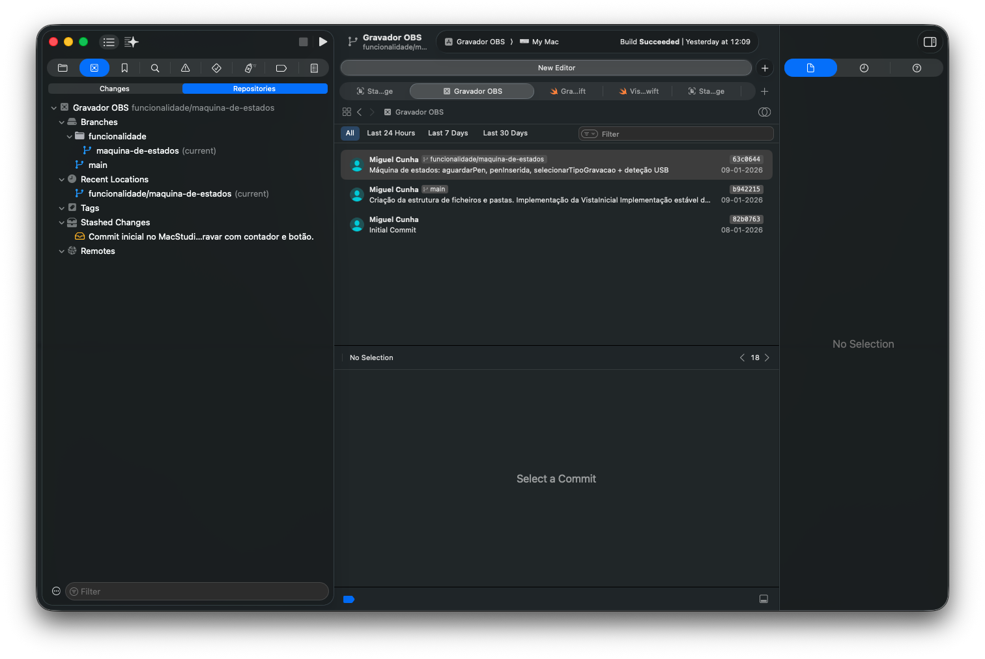Toggle the right inspector sidebar
Viewport: 985px width, 659px height.
tap(930, 42)
